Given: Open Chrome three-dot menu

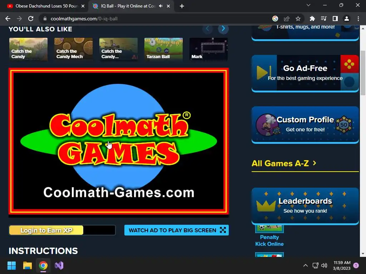Looking at the screenshot, I should coord(358,19).
